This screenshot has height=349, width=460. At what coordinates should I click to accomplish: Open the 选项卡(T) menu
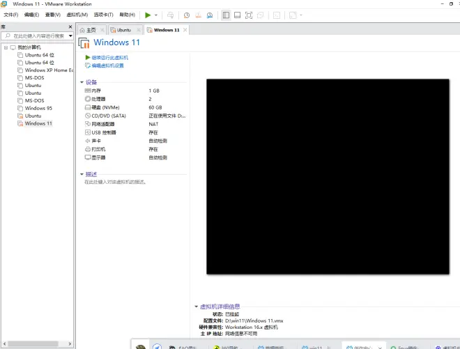coord(103,15)
